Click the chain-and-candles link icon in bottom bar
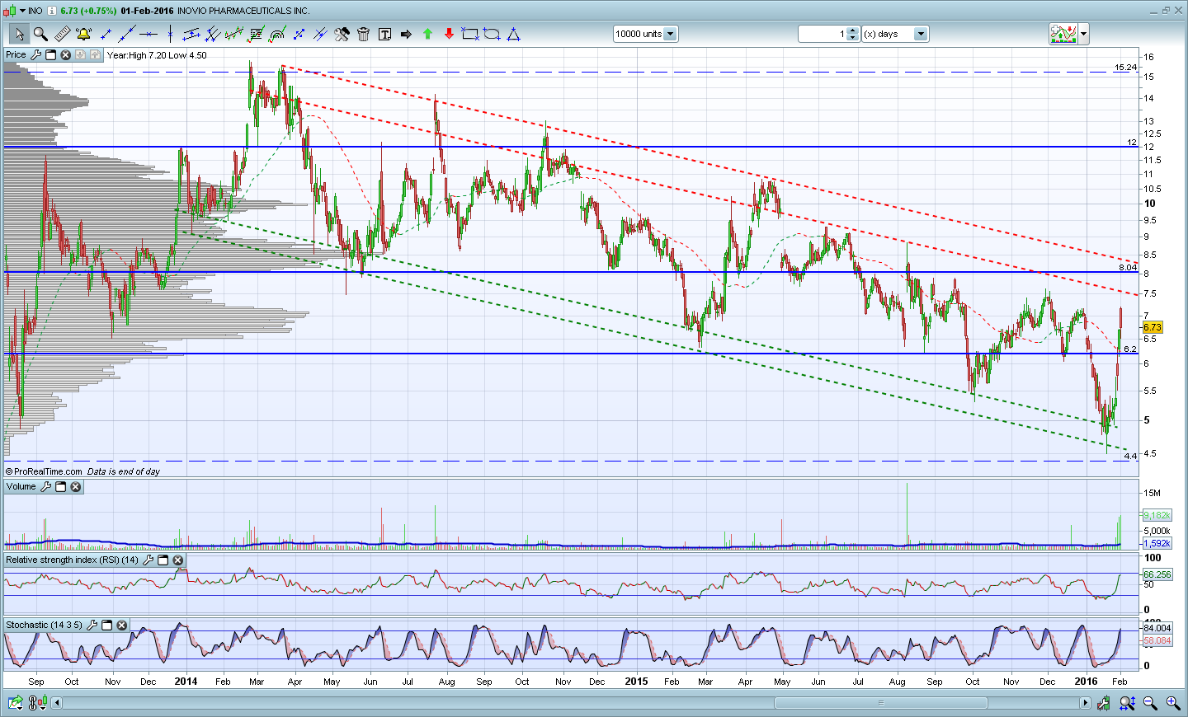Viewport: 1188px width, 717px height. (37, 703)
